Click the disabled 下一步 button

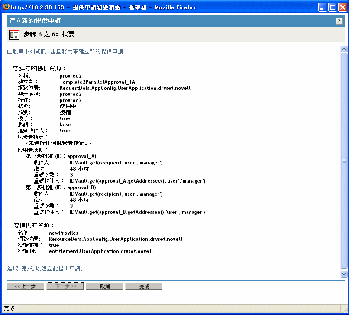(x=65, y=286)
